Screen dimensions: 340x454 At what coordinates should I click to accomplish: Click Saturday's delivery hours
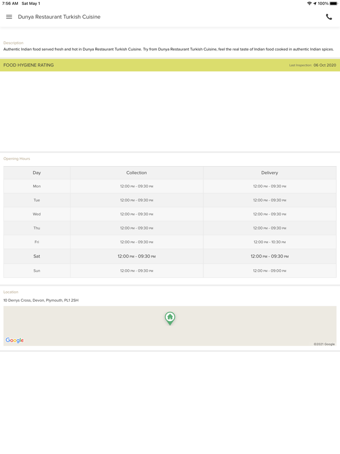pos(270,256)
